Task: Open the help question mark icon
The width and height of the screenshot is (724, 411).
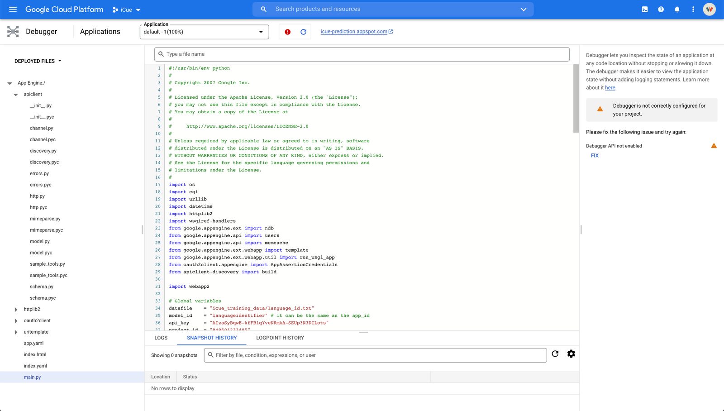Action: pyautogui.click(x=661, y=9)
